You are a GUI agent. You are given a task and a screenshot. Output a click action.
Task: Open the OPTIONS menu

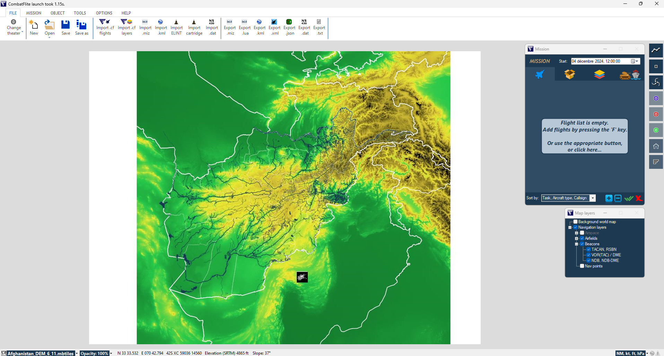click(104, 13)
